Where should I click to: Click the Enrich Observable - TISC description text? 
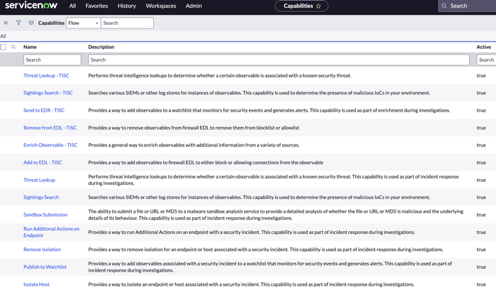click(194, 145)
